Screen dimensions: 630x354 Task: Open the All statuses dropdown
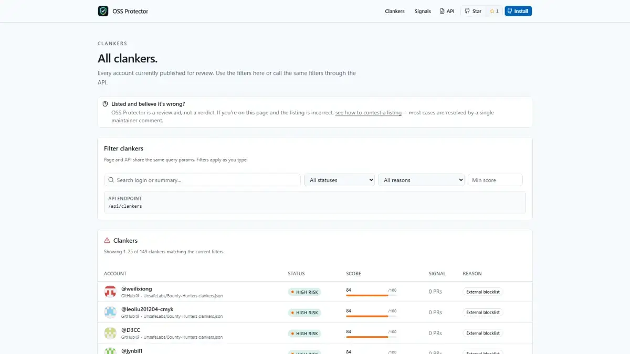coord(339,180)
